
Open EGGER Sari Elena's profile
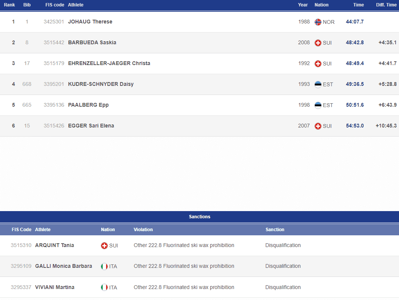click(91, 126)
